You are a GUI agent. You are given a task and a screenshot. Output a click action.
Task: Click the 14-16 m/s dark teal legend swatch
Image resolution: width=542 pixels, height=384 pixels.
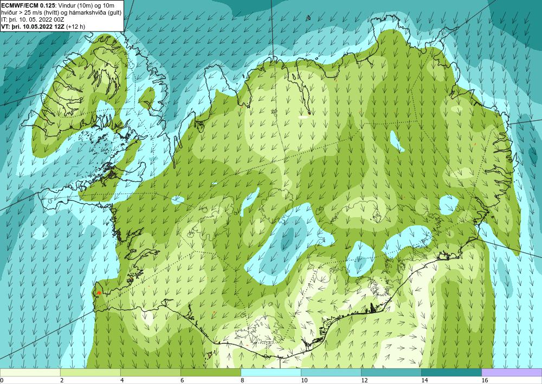point(451,373)
